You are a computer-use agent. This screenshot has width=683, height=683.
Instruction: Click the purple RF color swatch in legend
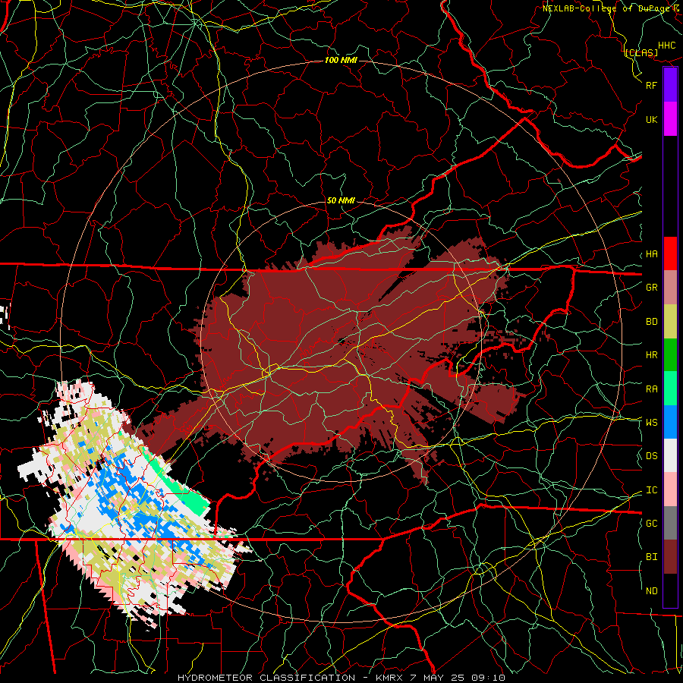click(670, 85)
